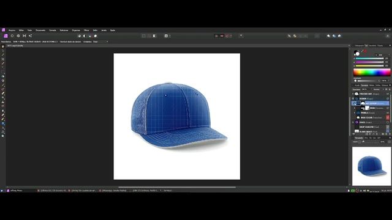Select the BASE COLOR layer
This screenshot has width=392, height=220.
click(371, 117)
